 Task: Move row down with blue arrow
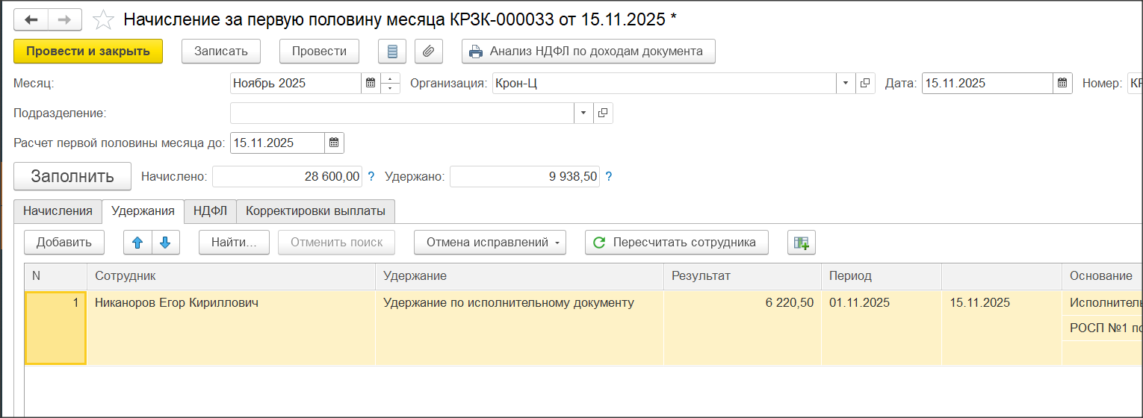click(166, 243)
